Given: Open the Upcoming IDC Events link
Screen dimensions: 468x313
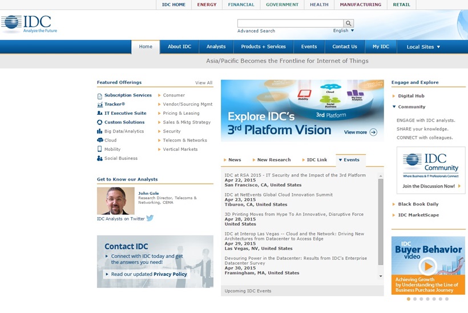Looking at the screenshot, I should click(248, 291).
